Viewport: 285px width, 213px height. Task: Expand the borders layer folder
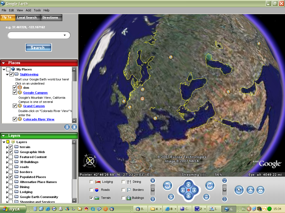tap(7, 172)
